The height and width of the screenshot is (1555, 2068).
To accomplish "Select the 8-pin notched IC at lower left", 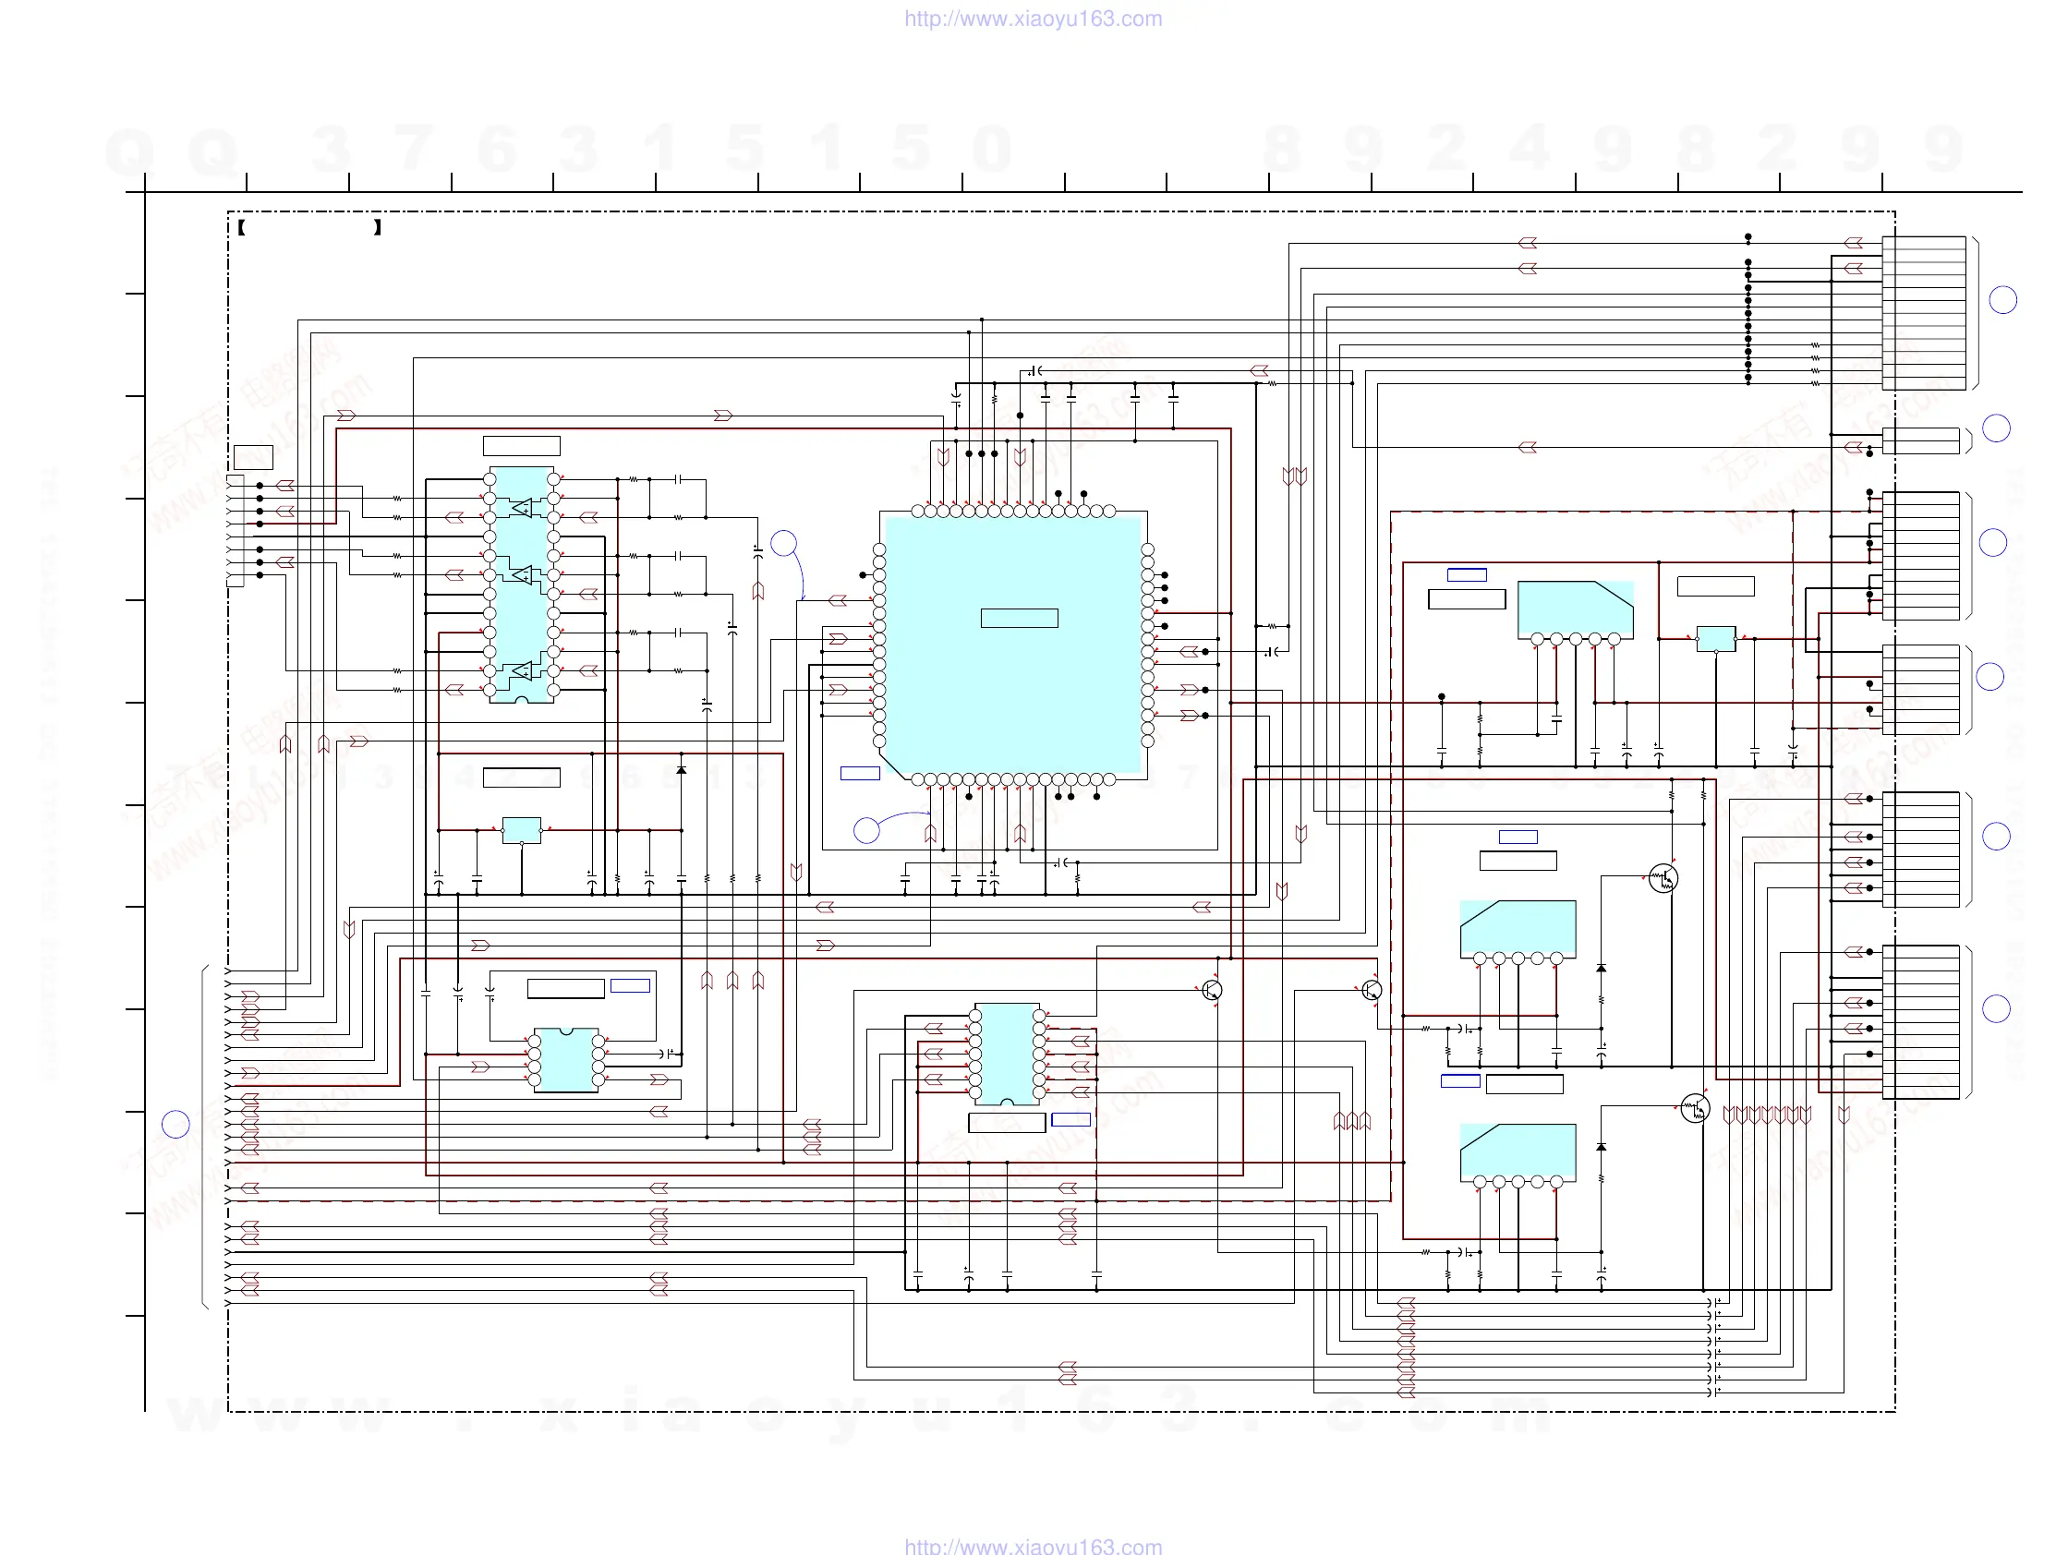I will tap(565, 1060).
